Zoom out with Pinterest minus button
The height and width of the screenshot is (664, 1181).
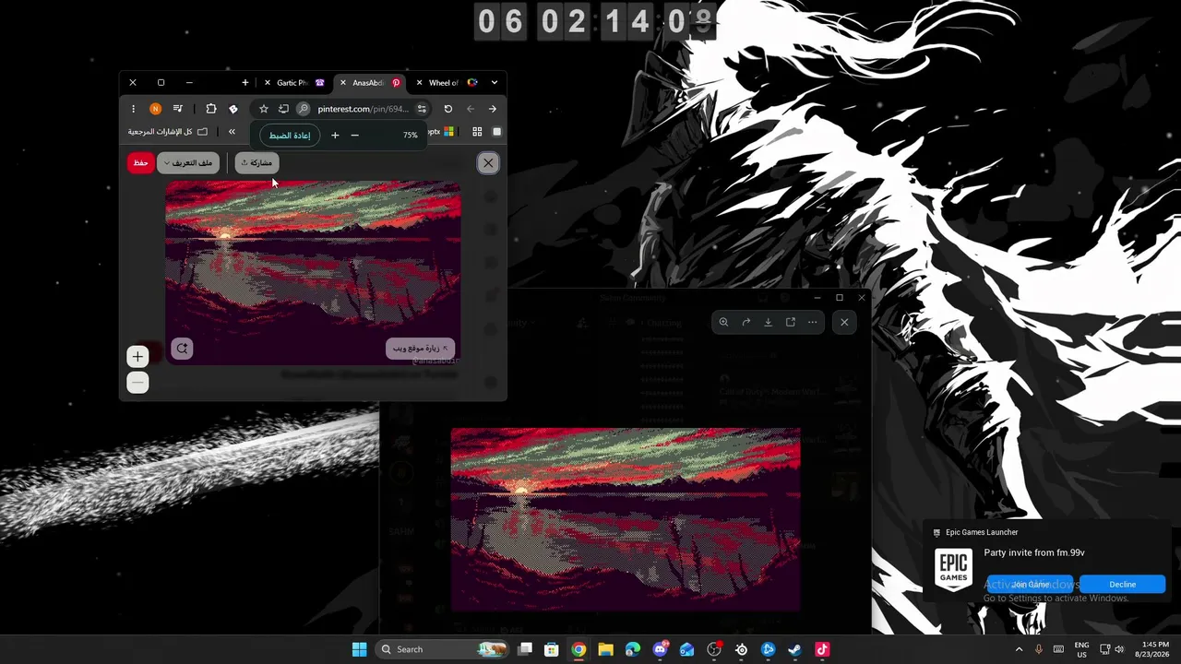pyautogui.click(x=137, y=382)
